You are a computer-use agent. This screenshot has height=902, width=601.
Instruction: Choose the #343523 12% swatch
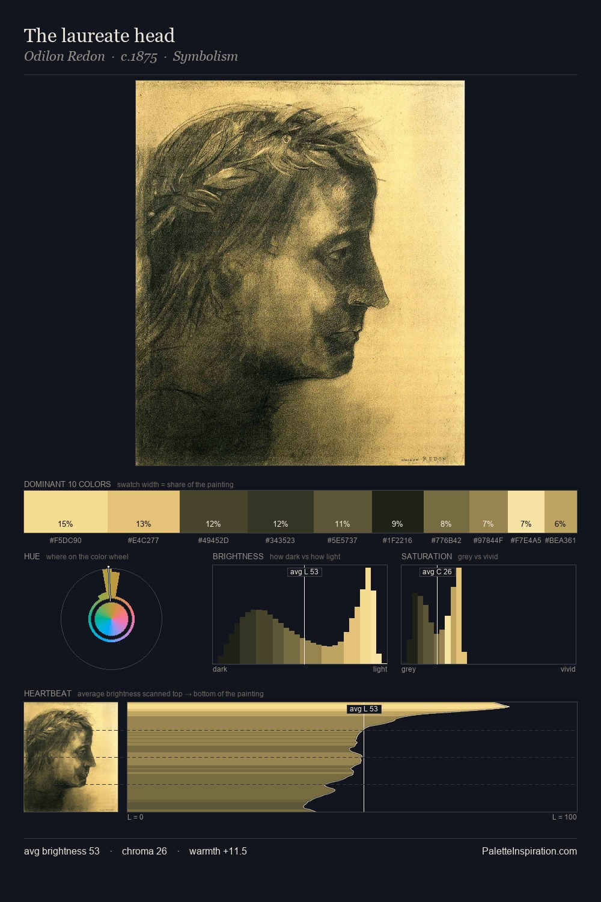281,512
